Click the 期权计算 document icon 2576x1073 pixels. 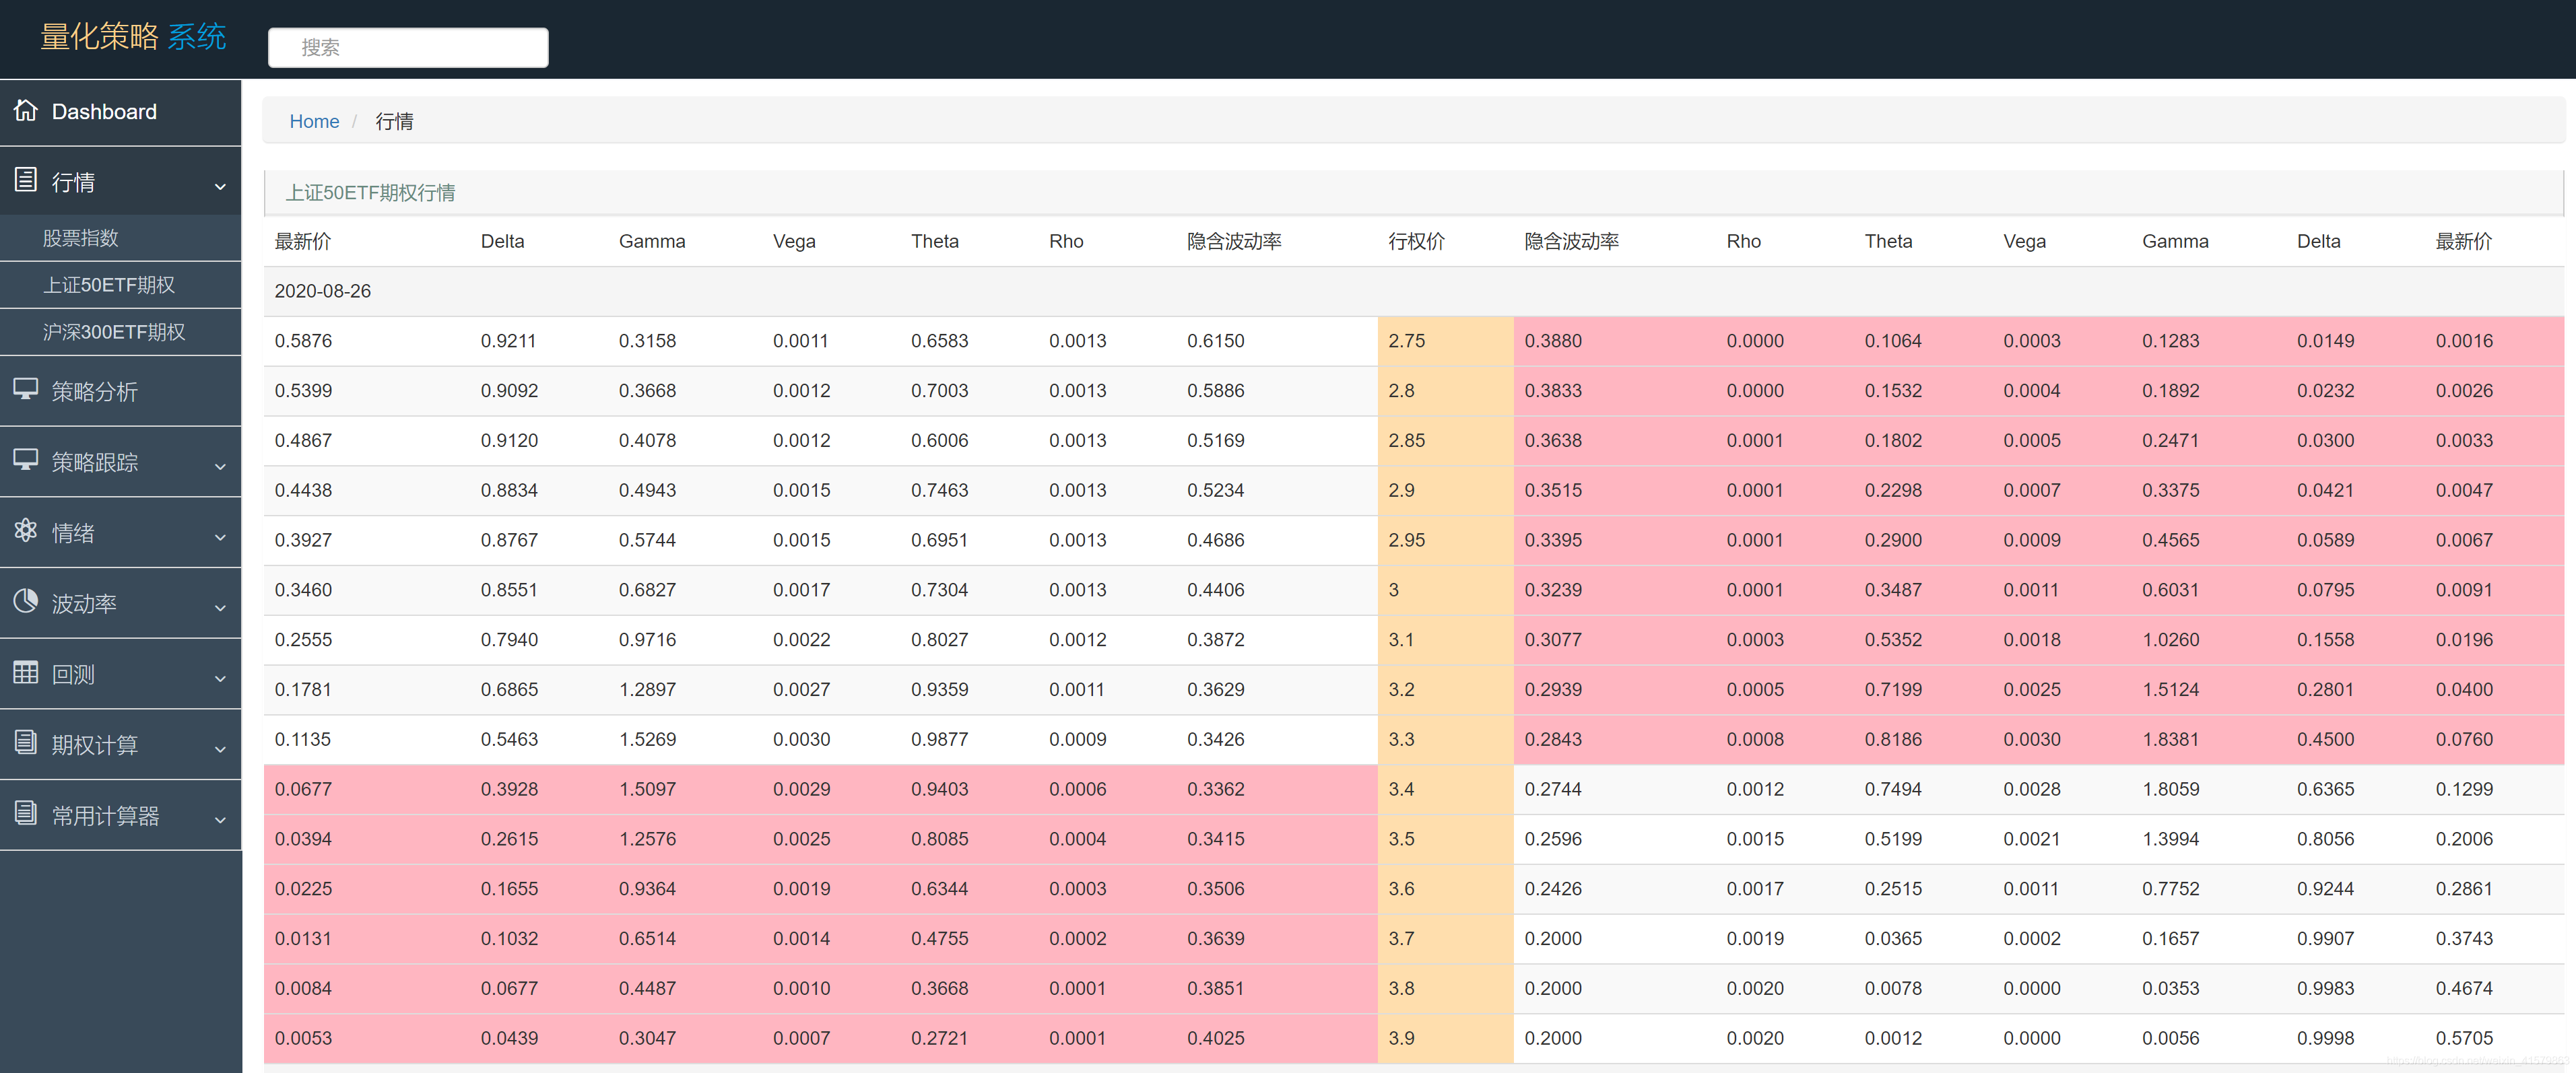pyautogui.click(x=26, y=742)
